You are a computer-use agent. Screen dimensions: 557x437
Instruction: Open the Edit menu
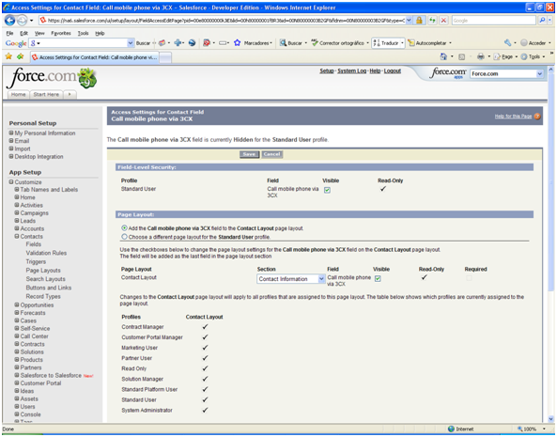(23, 33)
